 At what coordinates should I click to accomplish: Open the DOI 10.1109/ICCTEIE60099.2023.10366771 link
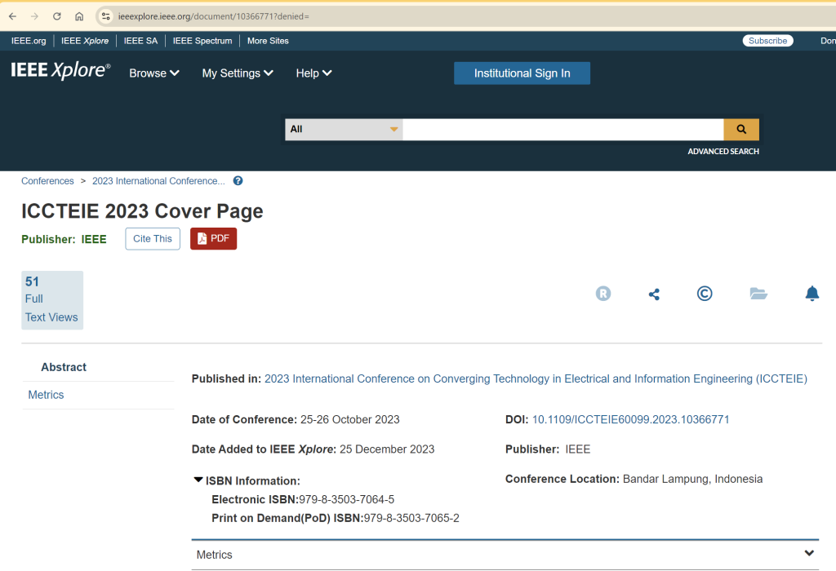(631, 420)
